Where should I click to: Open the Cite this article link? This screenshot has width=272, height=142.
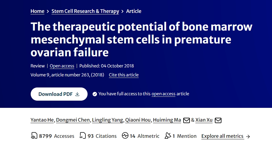click(124, 75)
